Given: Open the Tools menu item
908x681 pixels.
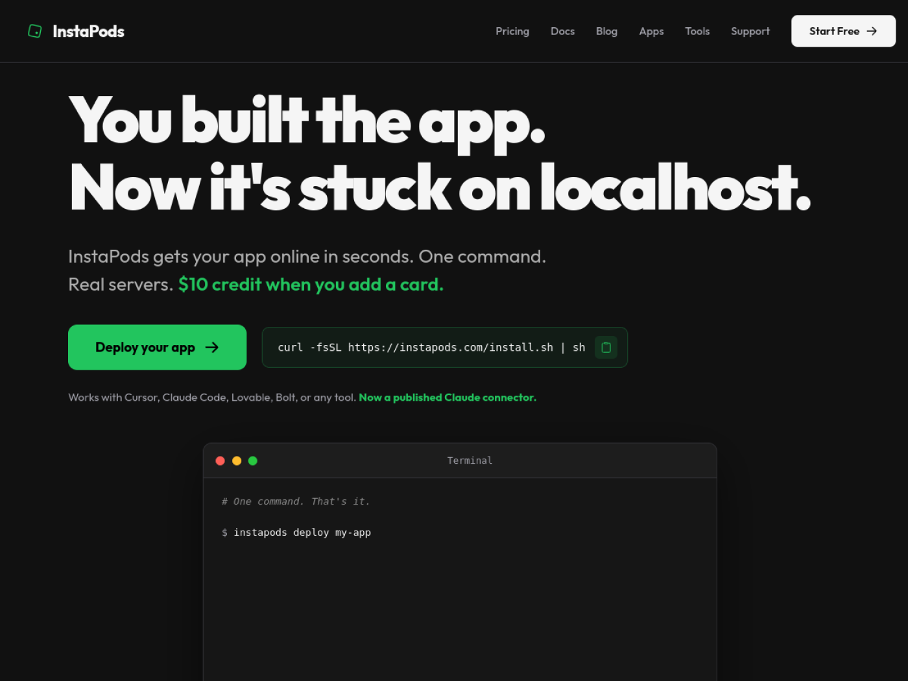Looking at the screenshot, I should [x=697, y=31].
